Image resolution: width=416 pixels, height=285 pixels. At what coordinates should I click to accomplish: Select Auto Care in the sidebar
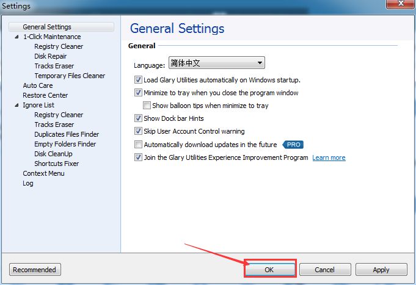(38, 85)
